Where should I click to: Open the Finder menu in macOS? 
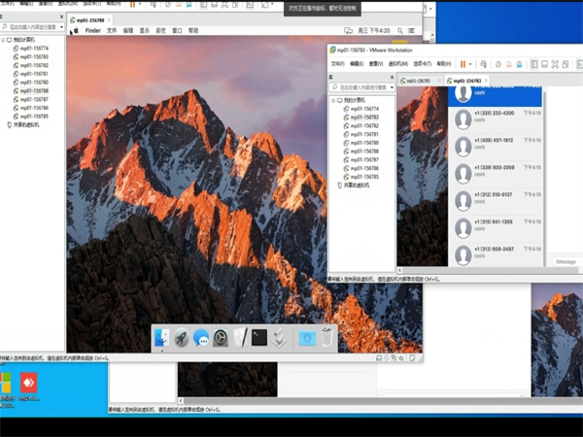click(93, 30)
